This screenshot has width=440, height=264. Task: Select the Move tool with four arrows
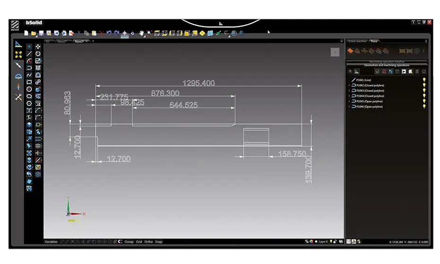38,47
